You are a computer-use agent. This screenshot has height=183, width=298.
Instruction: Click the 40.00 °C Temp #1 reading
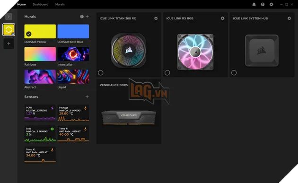click(66, 135)
